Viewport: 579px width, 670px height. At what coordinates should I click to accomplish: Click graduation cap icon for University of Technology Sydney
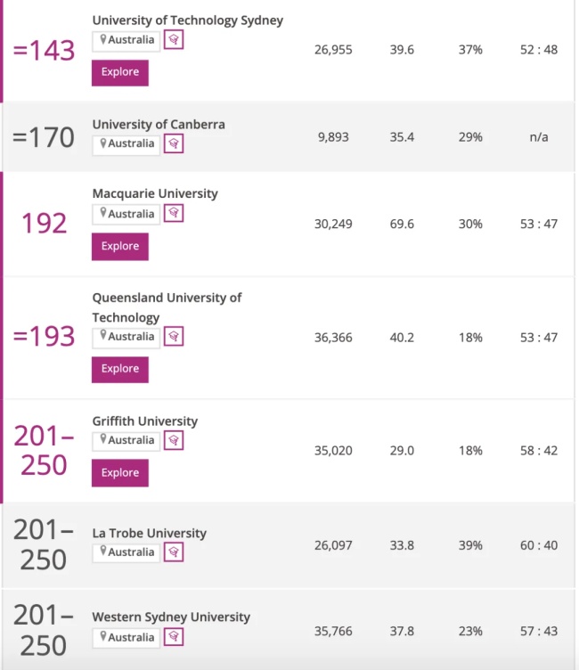point(174,40)
